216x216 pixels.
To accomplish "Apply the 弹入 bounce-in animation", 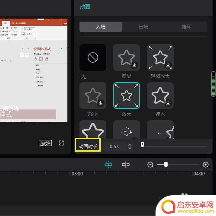I will [160, 95].
